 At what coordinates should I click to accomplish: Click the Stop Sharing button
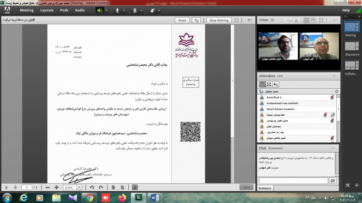(x=219, y=20)
